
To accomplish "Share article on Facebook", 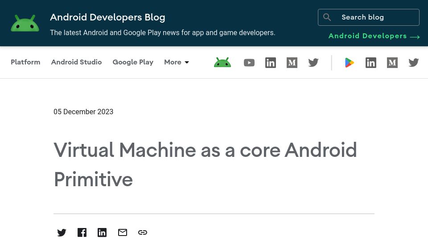I will (x=82, y=232).
